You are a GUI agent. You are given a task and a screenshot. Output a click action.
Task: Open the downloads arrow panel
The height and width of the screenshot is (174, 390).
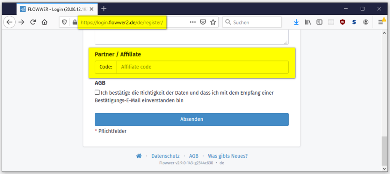tap(296, 22)
